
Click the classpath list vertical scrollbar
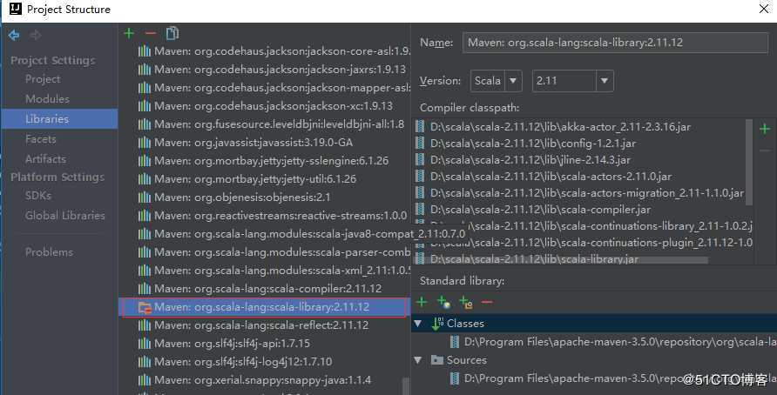[x=749, y=164]
